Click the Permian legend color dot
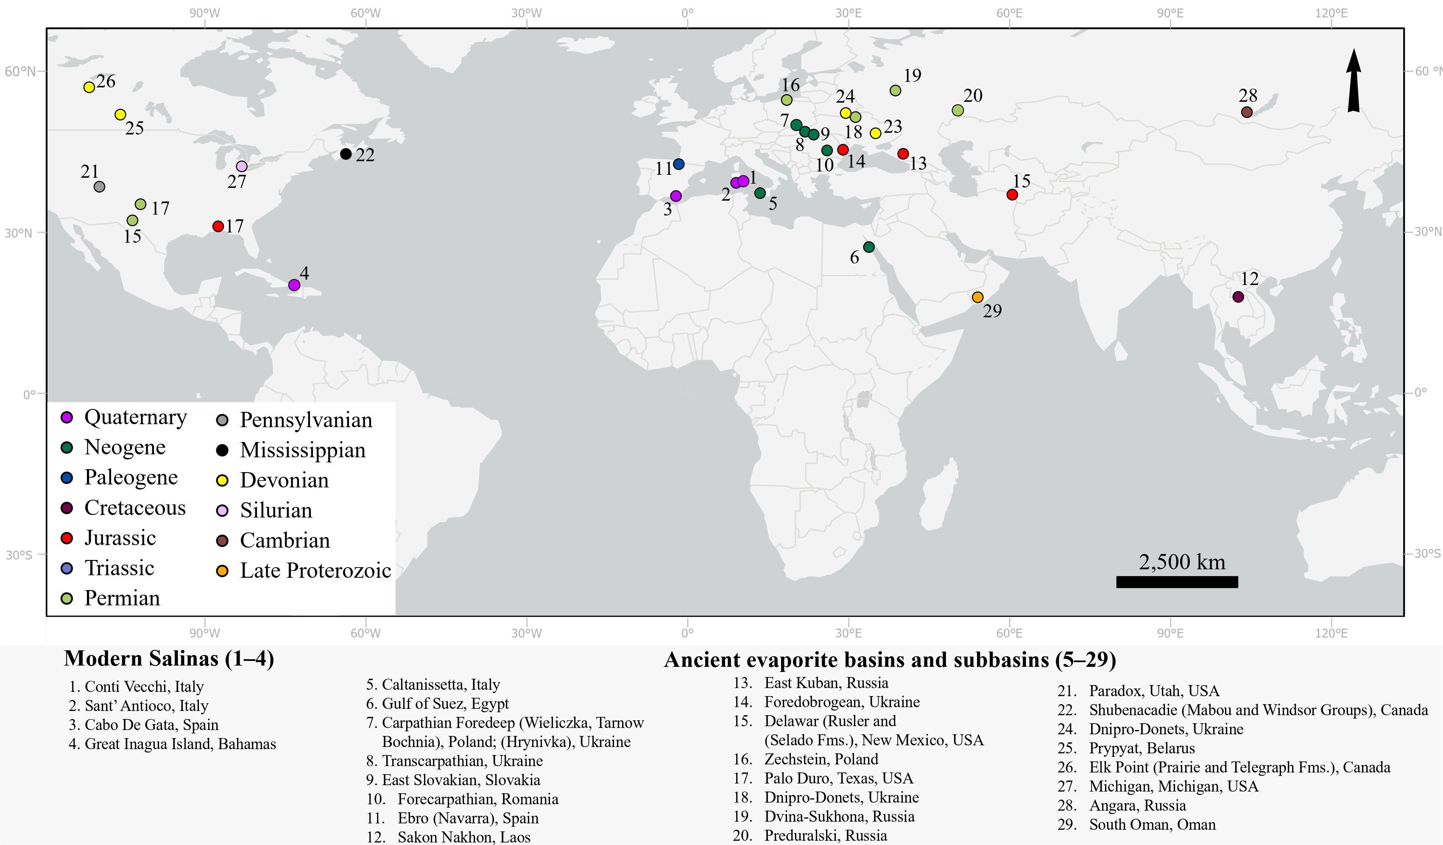1443x845 pixels. tap(67, 599)
